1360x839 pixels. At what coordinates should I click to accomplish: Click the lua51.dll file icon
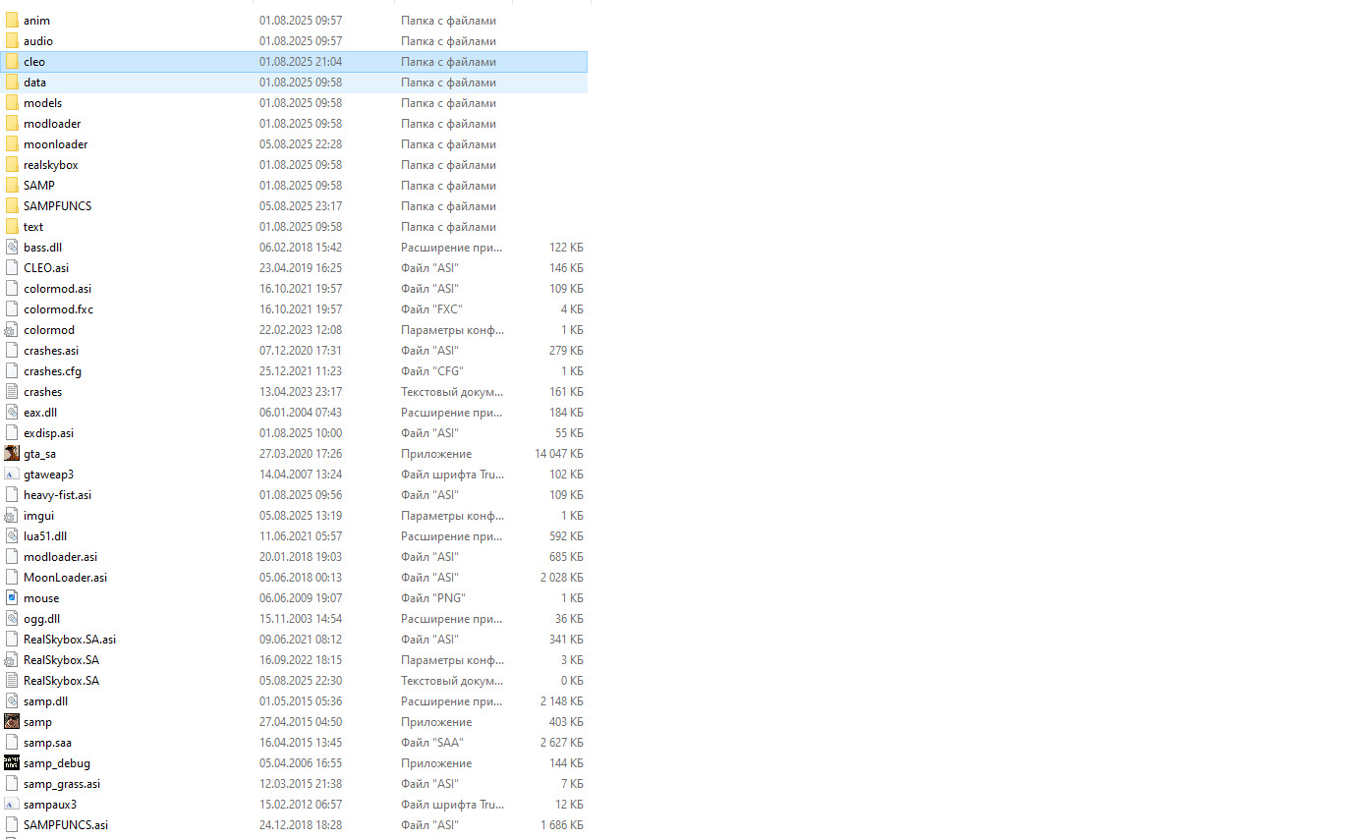click(x=12, y=536)
